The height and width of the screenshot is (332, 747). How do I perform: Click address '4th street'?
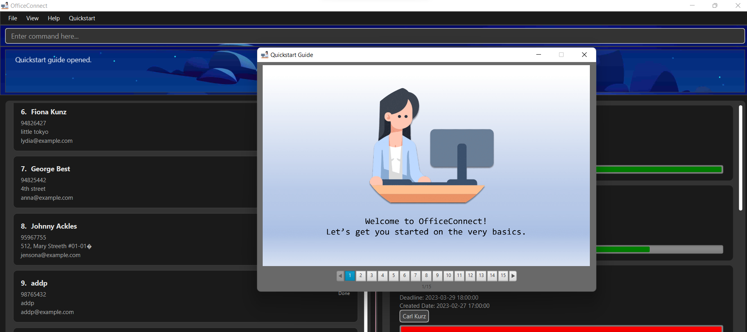tap(33, 189)
